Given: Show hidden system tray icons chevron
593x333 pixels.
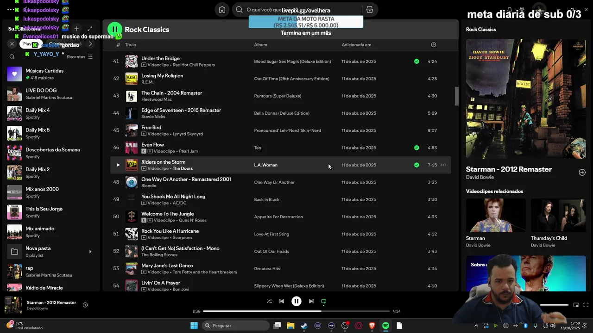Looking at the screenshot, I should tap(476, 326).
